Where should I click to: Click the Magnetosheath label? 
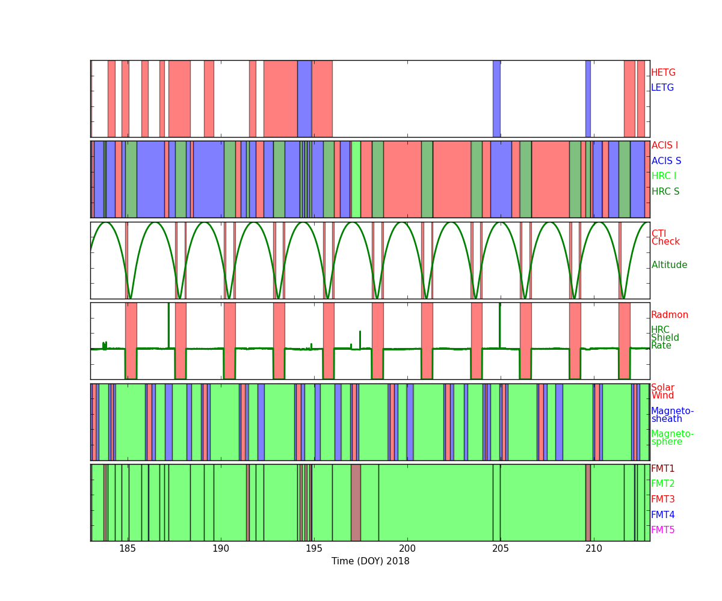(x=672, y=415)
